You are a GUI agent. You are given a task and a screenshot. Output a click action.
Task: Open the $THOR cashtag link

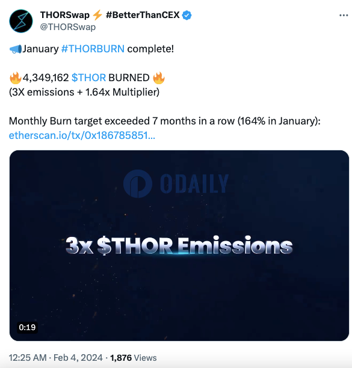point(88,78)
